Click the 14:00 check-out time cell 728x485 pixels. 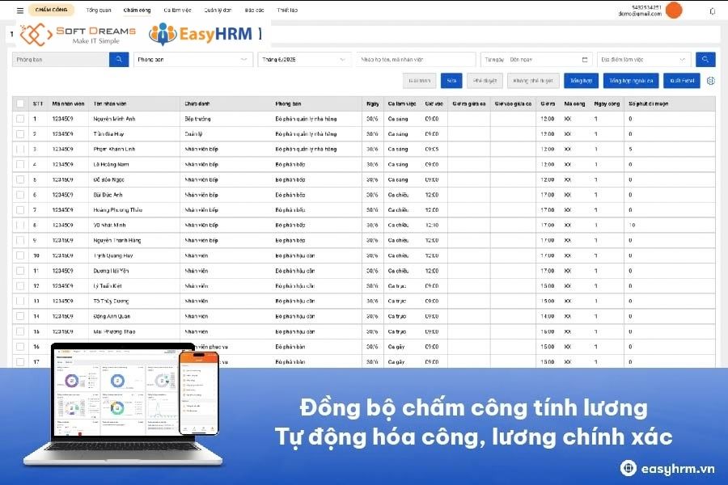click(x=548, y=317)
